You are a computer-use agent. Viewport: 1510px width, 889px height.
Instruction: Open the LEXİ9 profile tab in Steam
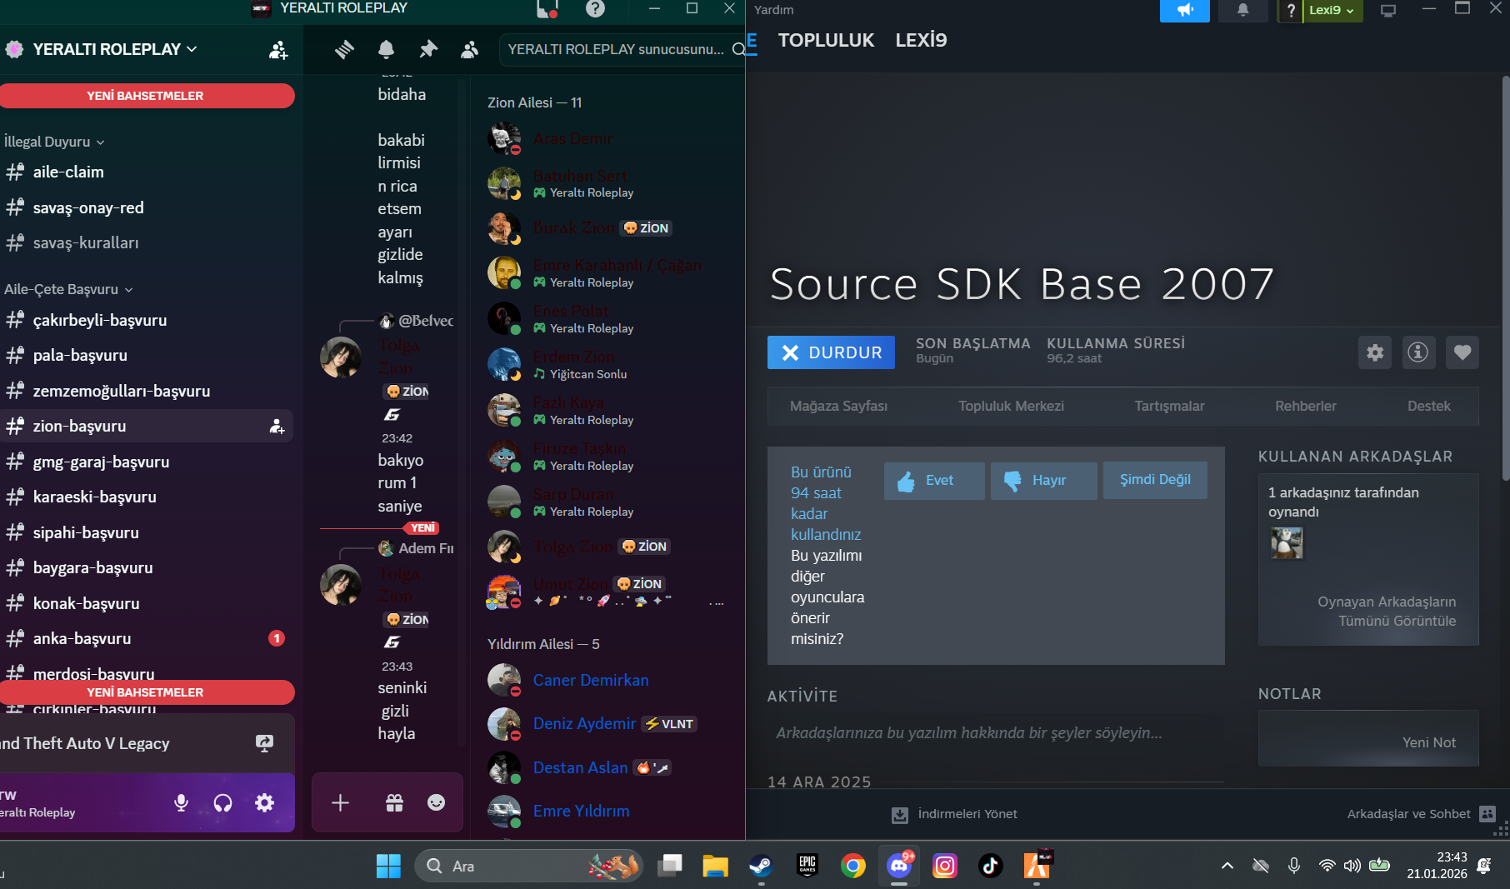coord(921,40)
